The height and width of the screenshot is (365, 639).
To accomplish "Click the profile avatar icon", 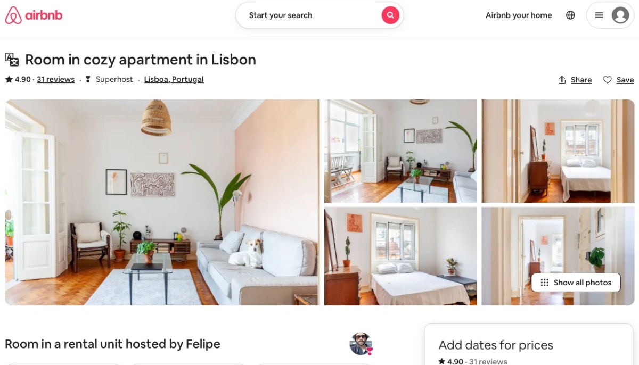I will coord(620,15).
